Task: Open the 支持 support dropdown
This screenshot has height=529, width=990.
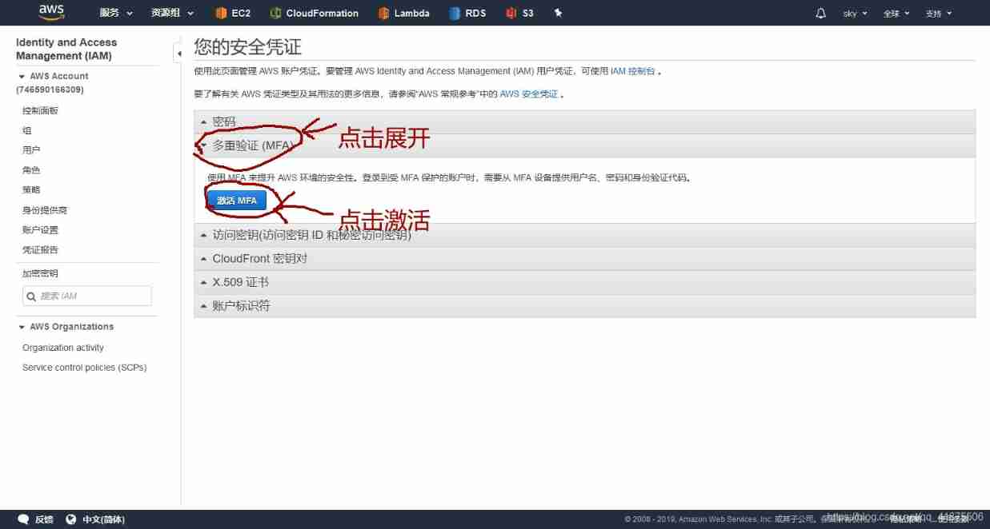Action: pos(939,14)
